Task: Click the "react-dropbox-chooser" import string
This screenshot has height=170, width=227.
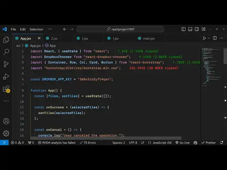Action: [x=107, y=57]
